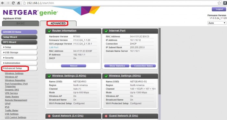Expand the Administration section
This screenshot has width=227, height=120.
19,63
